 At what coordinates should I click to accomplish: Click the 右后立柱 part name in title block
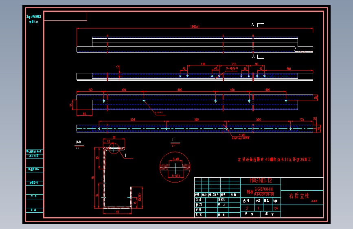[299, 196]
